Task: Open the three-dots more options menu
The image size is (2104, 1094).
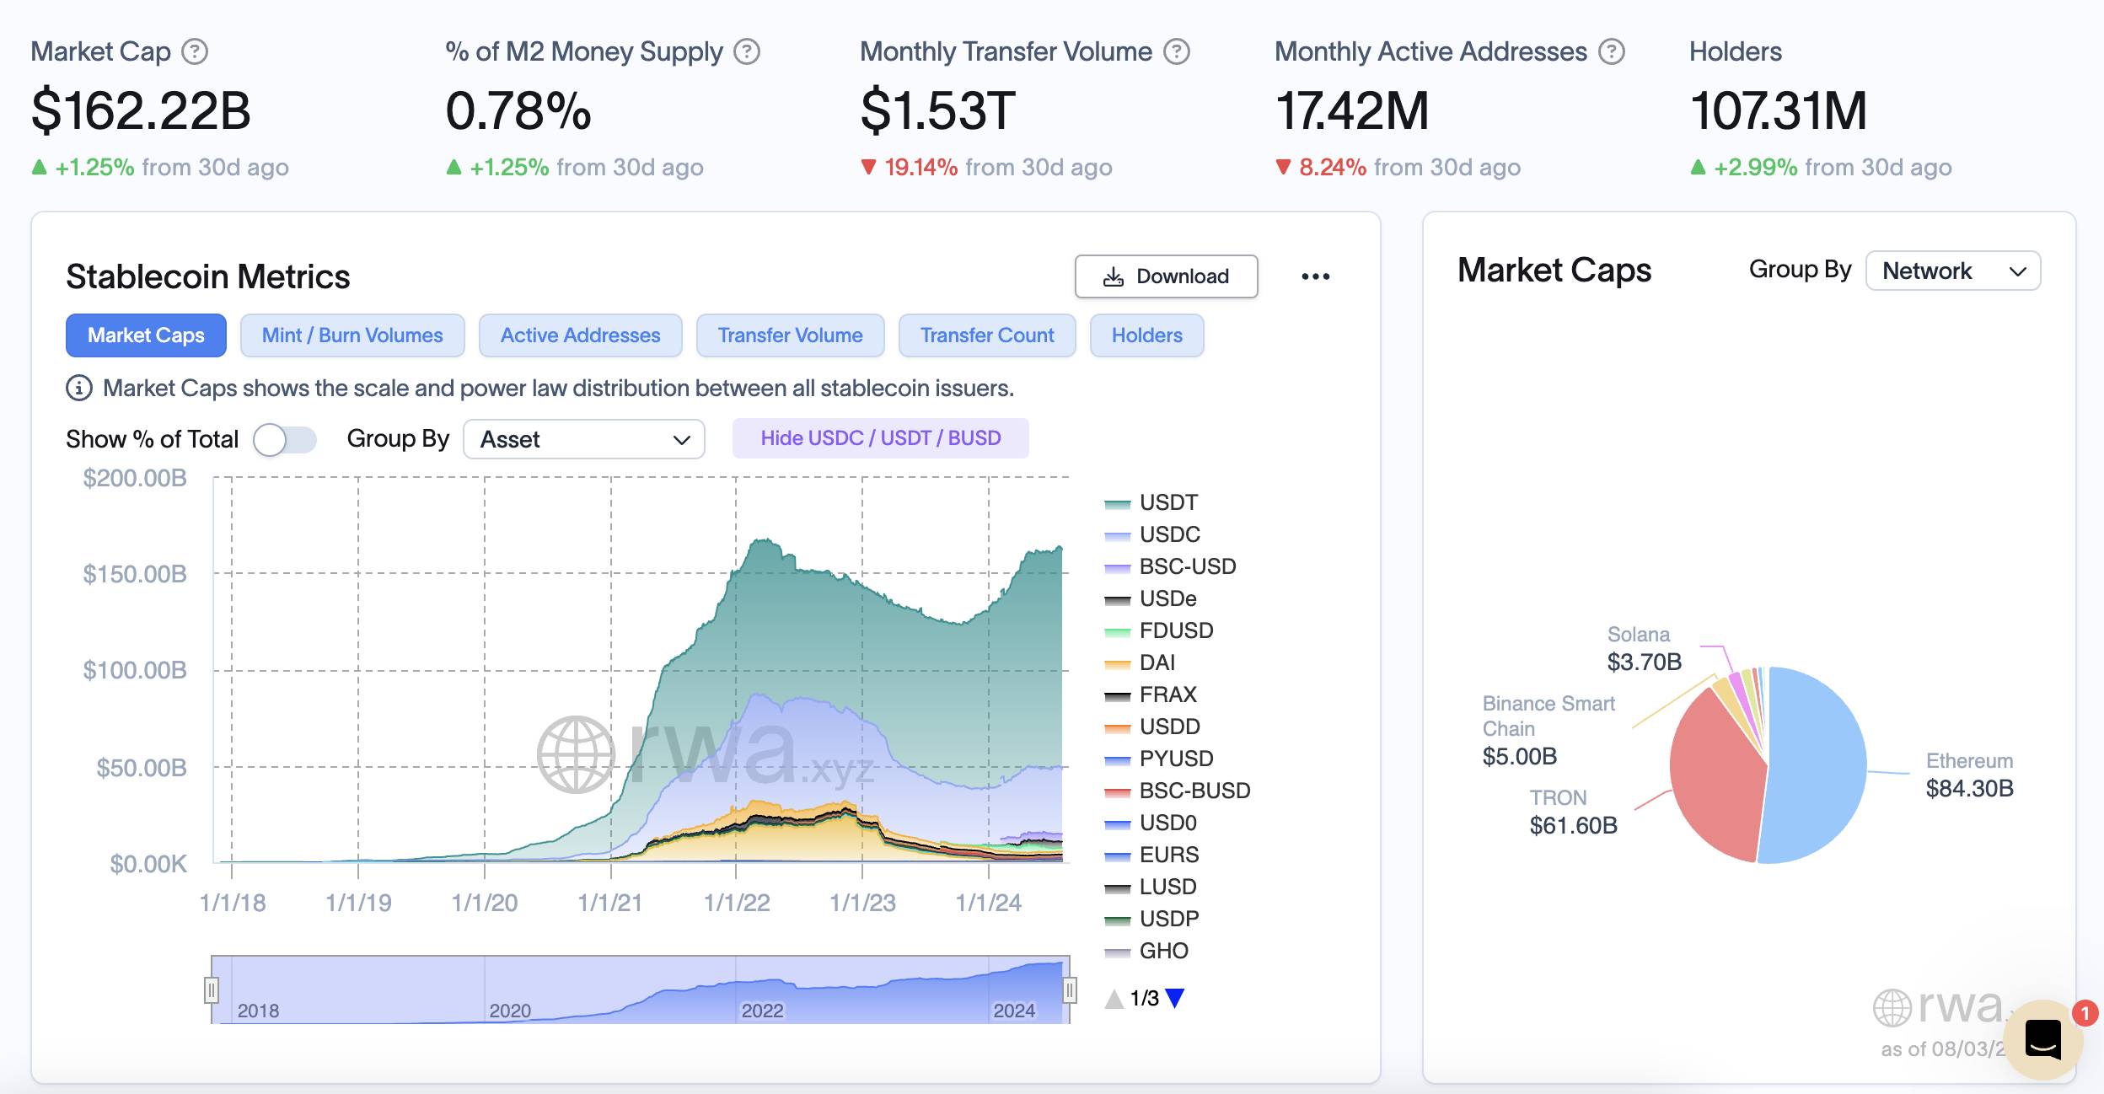Action: coord(1315,276)
